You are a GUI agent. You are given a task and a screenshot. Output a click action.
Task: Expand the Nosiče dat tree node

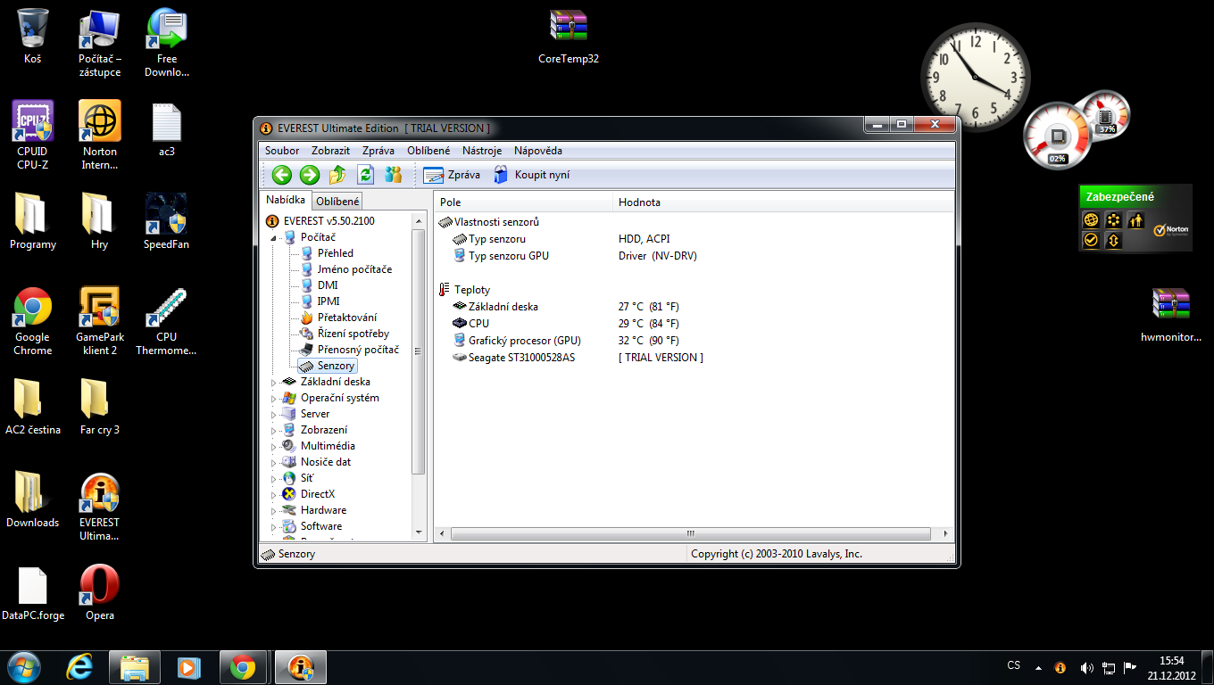(274, 463)
